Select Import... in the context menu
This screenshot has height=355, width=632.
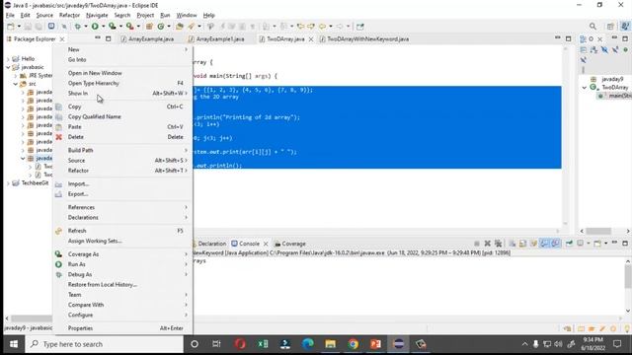click(123, 184)
